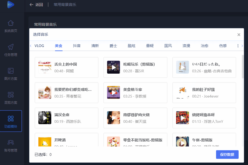Viewport: 248px width, 165px height.
Task: Click the blue play-shaped app logo
Action: click(10, 4)
